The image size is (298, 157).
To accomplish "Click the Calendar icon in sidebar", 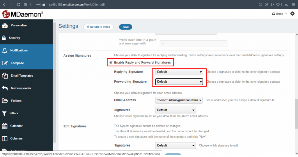I will coord(5,126).
